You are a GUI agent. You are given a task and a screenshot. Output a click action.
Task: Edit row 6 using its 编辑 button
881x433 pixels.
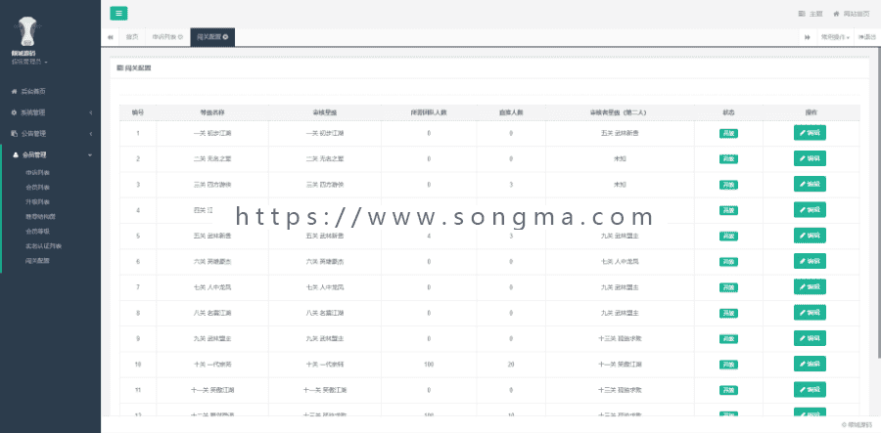pyautogui.click(x=810, y=261)
